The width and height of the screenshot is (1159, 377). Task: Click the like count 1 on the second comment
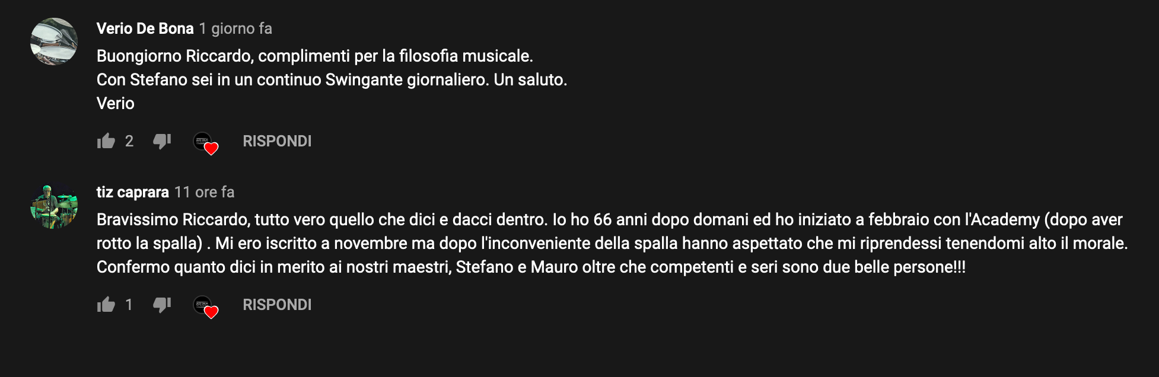pos(129,305)
